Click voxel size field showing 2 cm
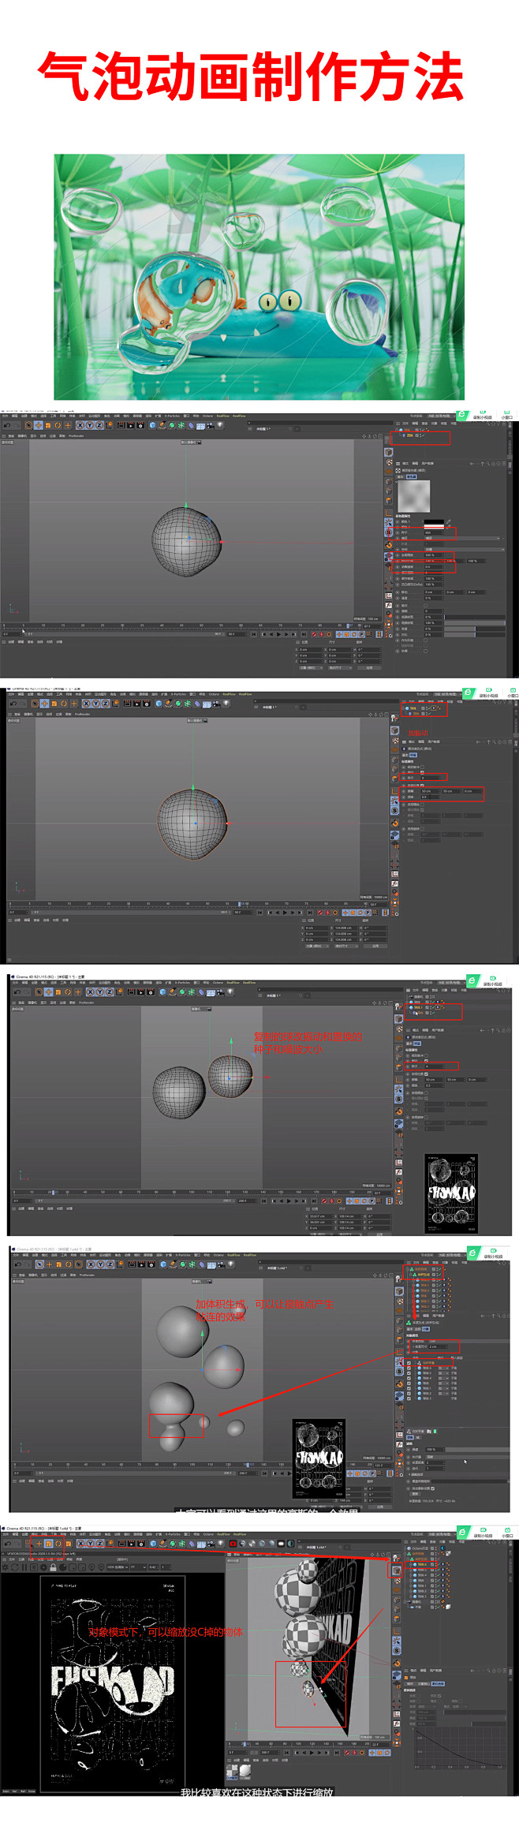 tap(438, 1346)
